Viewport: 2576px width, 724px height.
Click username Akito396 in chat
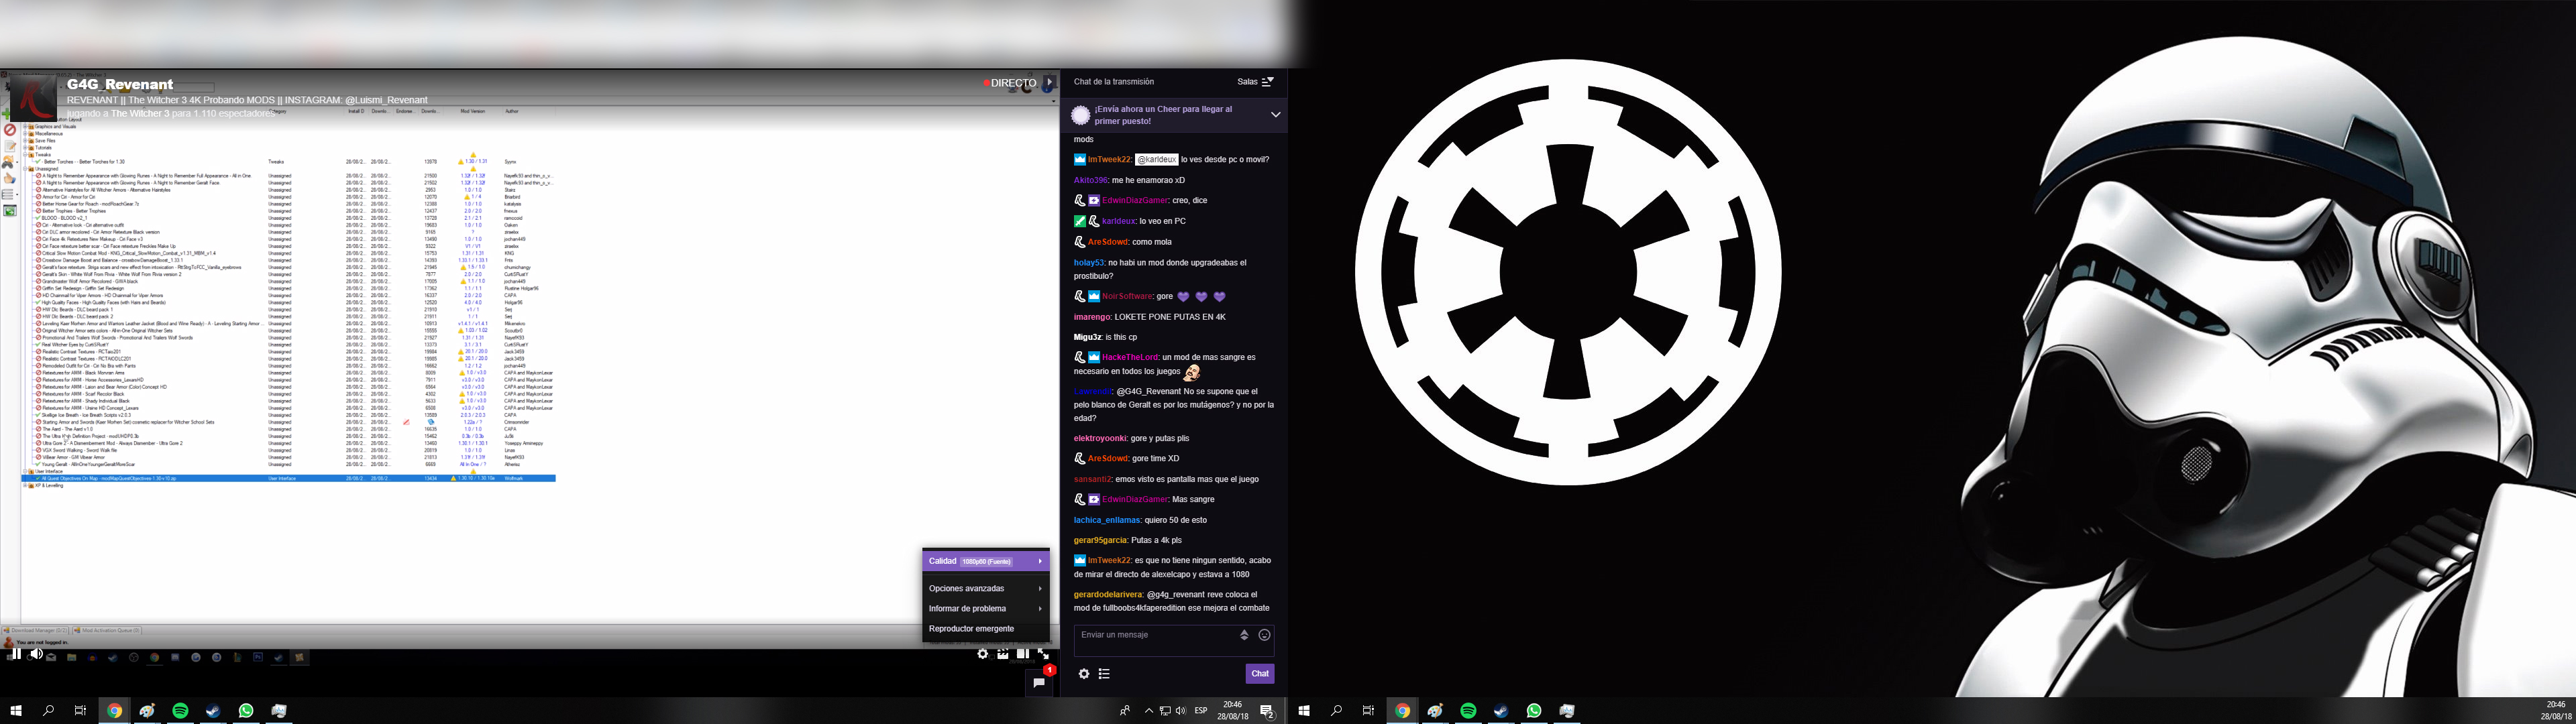[1090, 180]
